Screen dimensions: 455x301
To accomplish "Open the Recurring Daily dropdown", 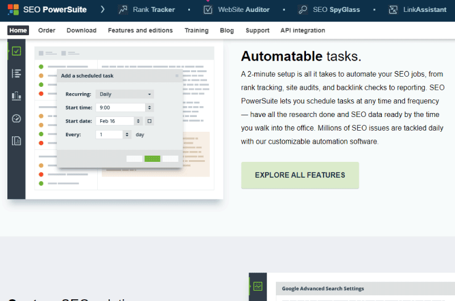I will point(125,94).
